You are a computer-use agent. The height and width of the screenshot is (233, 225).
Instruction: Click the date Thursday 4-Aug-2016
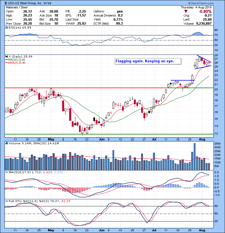(196, 7)
